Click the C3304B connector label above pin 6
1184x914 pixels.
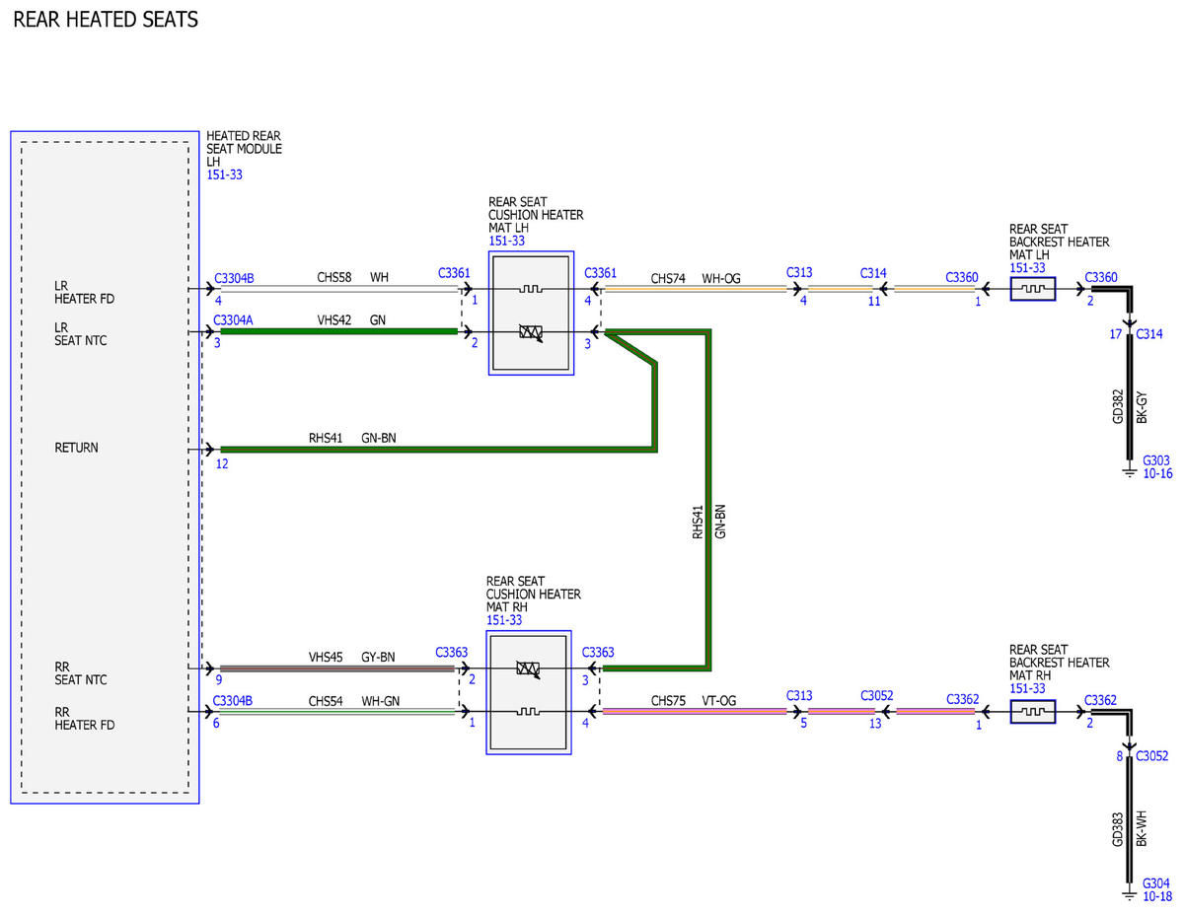click(233, 700)
